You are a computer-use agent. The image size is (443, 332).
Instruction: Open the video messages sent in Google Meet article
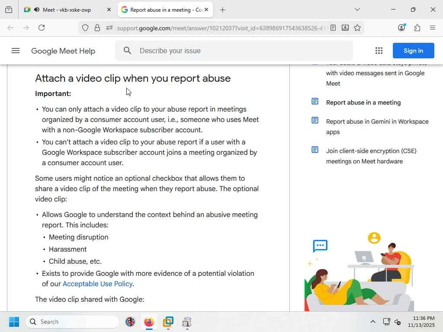(375, 78)
